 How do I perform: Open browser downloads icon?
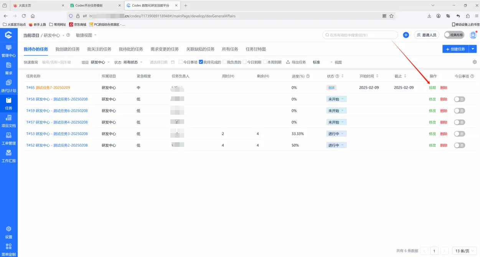429,16
